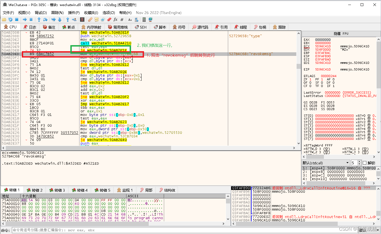381x234 pixels.
Task: Click the Stop (blue square) toolbar icon
Action: (17, 20)
